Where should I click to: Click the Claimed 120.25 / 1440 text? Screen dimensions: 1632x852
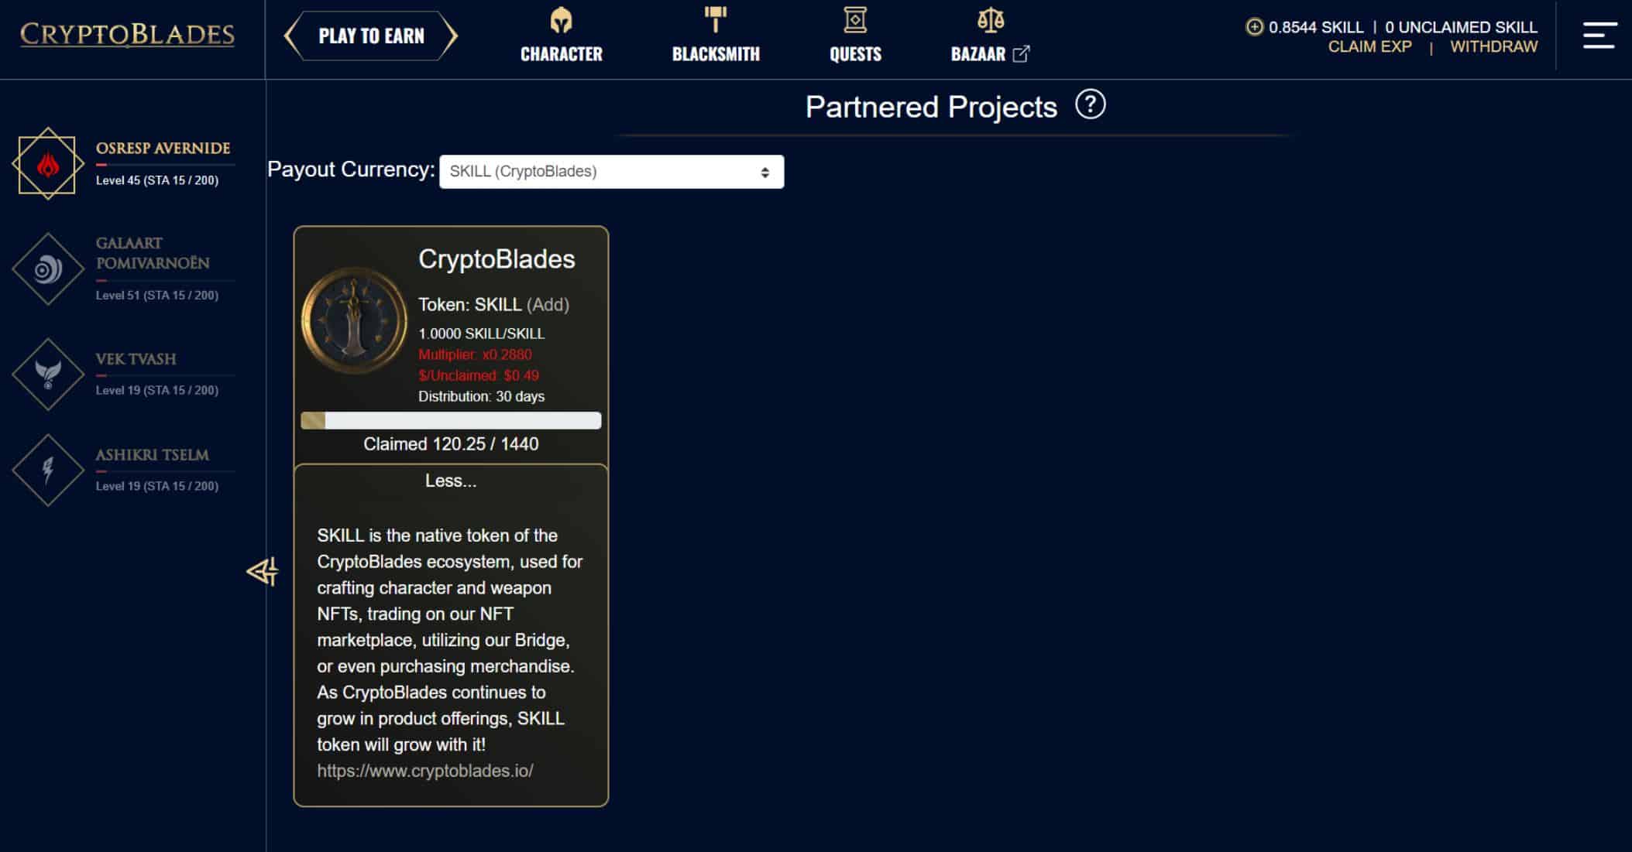pyautogui.click(x=451, y=444)
